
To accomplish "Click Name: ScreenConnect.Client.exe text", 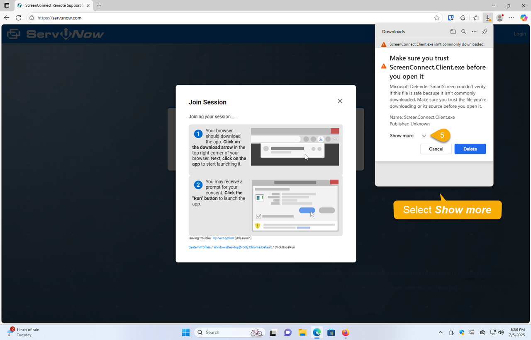I will [x=422, y=117].
